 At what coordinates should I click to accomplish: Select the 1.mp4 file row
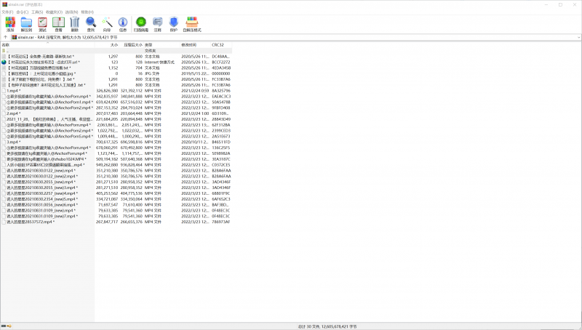click(13, 90)
